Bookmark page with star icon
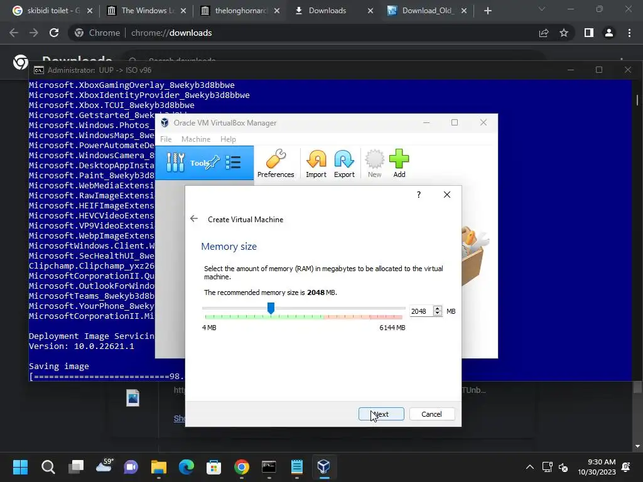The height and width of the screenshot is (482, 643). click(564, 33)
